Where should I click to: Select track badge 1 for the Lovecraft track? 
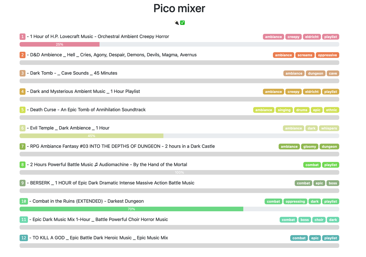[x=22, y=36]
